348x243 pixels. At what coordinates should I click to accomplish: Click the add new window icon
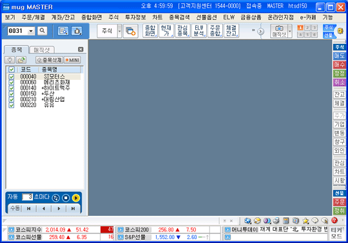pyautogui.click(x=130, y=31)
